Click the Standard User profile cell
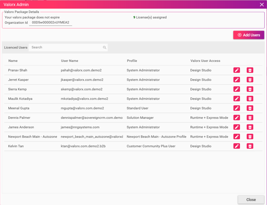 [137, 108]
